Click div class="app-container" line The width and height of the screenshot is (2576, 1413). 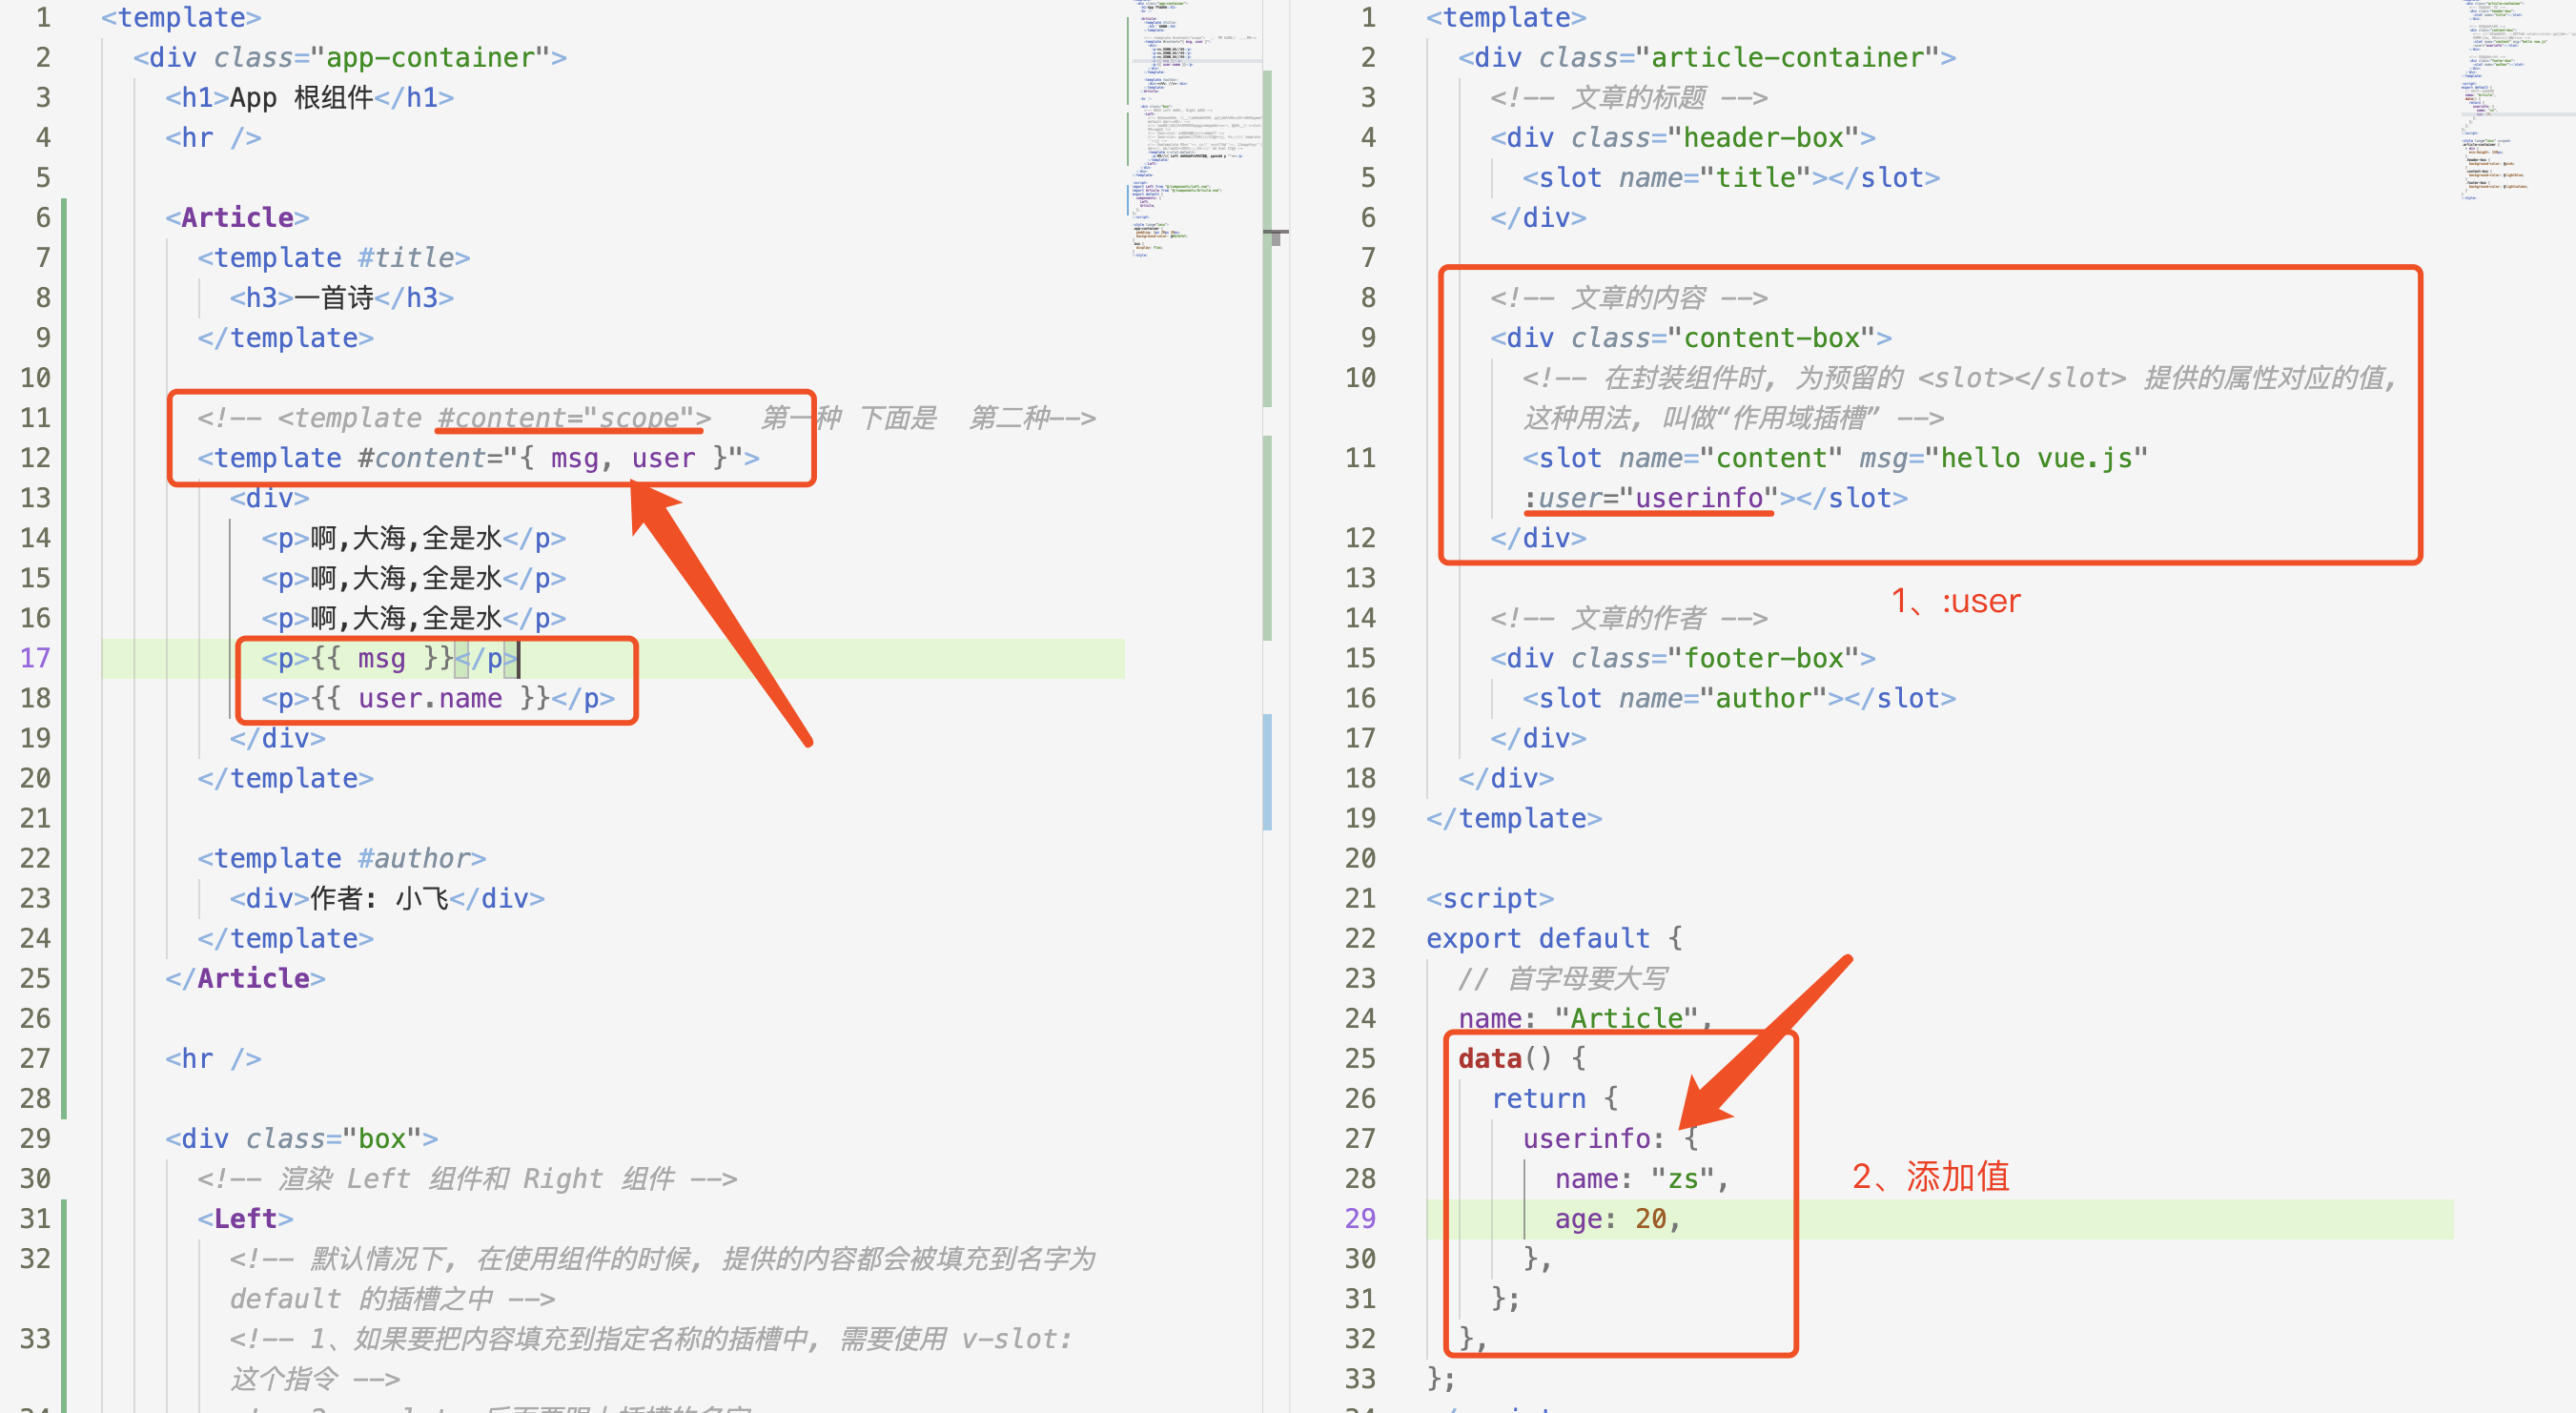(x=349, y=58)
